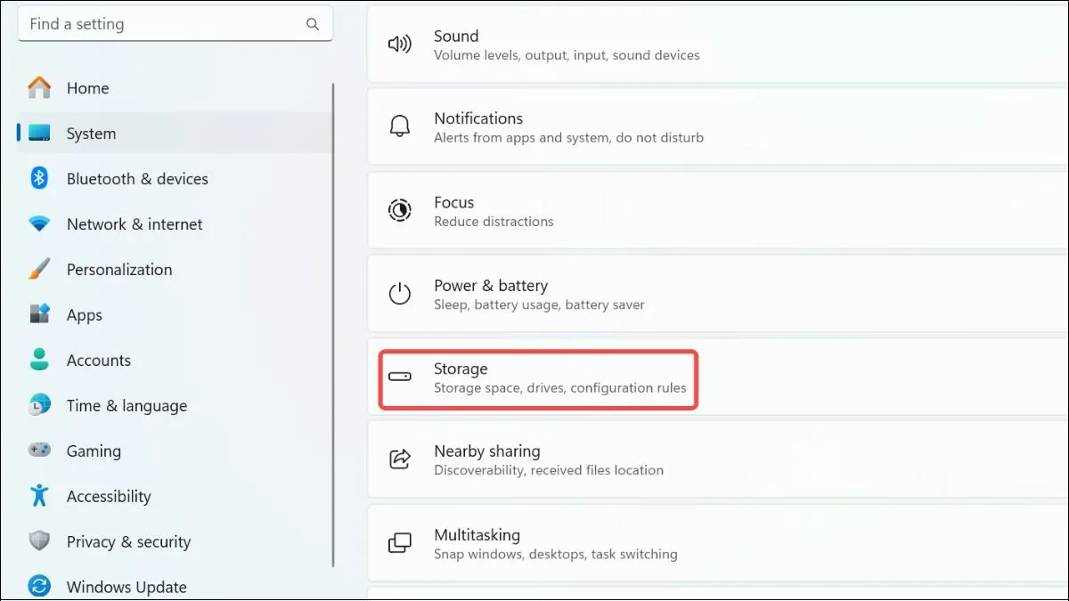Click the Storage drive icon

(x=400, y=377)
